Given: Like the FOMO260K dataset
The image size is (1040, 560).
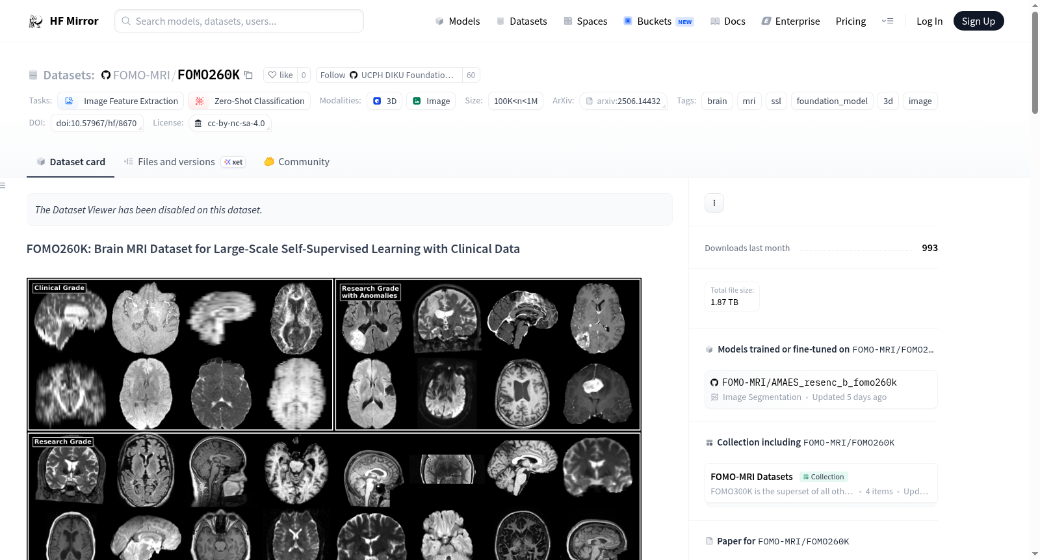Looking at the screenshot, I should 280,75.
